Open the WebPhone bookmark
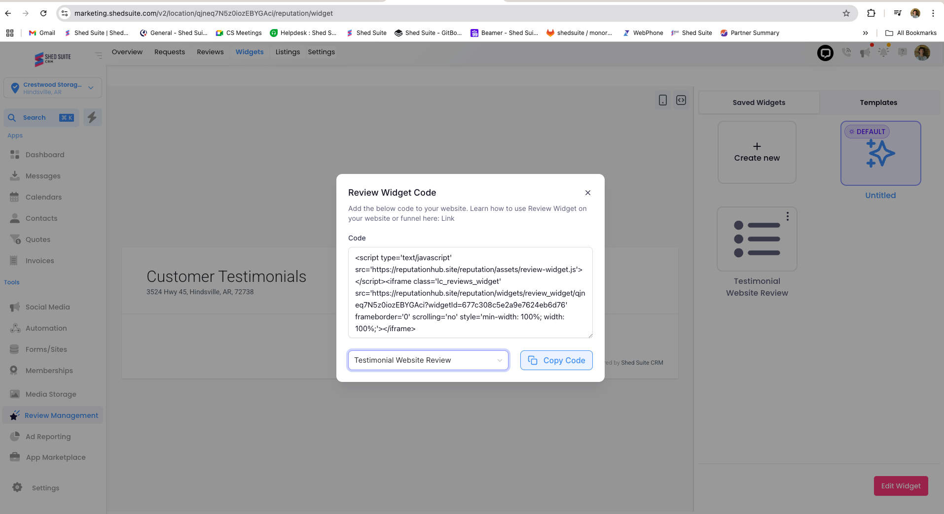Viewport: 944px width, 514px height. coord(643,33)
